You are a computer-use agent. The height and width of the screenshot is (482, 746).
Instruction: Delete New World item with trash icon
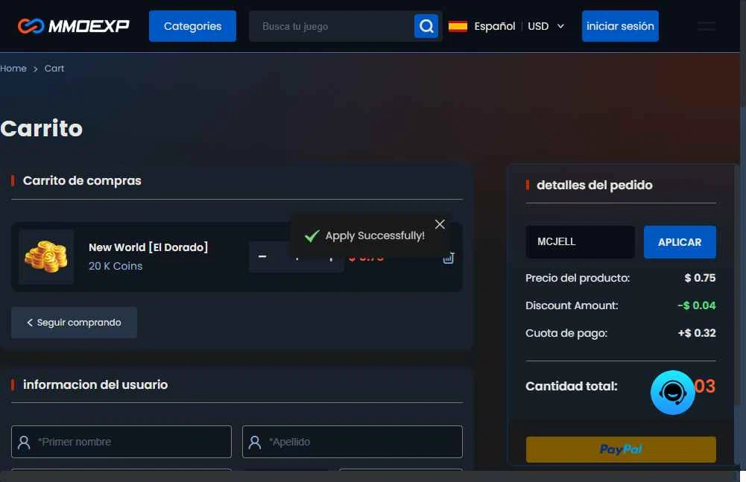pos(449,259)
